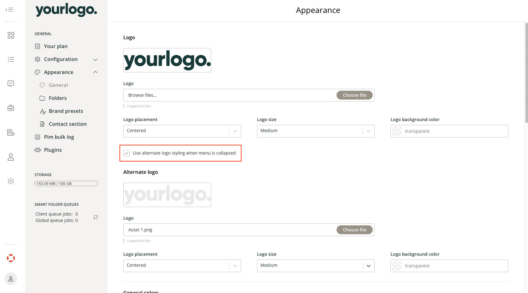Screen dimensions: 528x293
Task: Open the main Logo placement dropdown
Action: tap(182, 131)
